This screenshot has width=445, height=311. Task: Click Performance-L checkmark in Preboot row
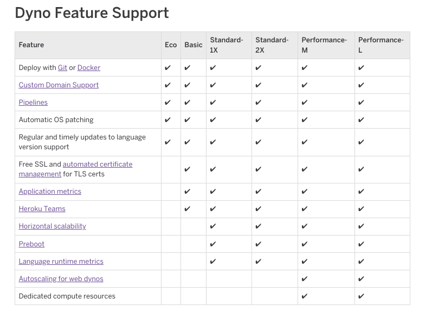tap(361, 244)
